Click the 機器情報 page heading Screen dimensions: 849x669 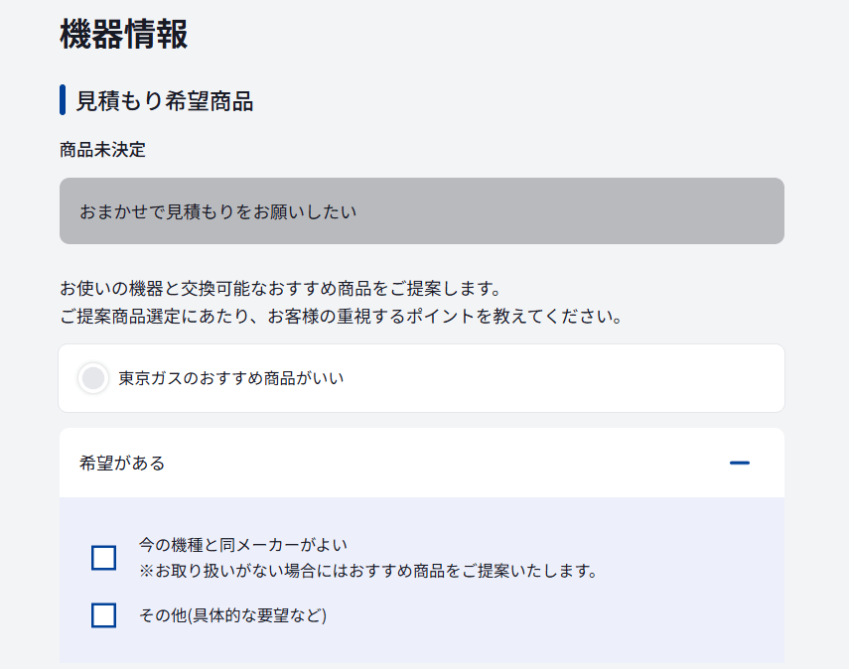tap(124, 35)
